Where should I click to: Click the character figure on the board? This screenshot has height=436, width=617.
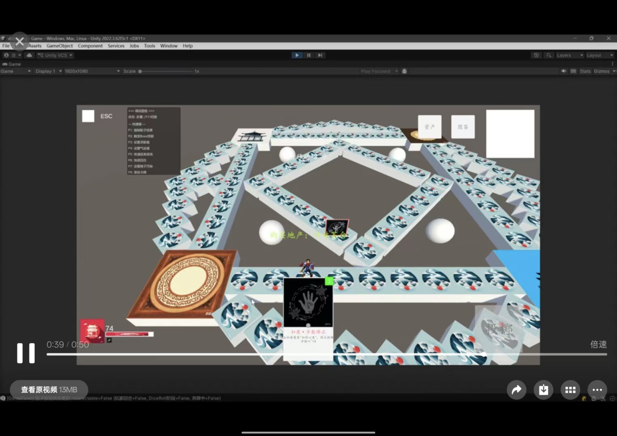pyautogui.click(x=307, y=267)
